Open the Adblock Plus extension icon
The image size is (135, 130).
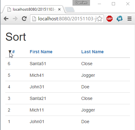coord(109,19)
